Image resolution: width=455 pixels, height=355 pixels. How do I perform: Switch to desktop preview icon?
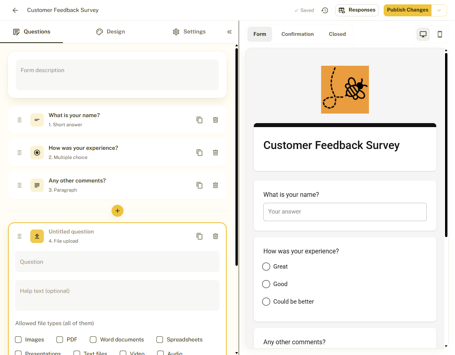pos(423,34)
